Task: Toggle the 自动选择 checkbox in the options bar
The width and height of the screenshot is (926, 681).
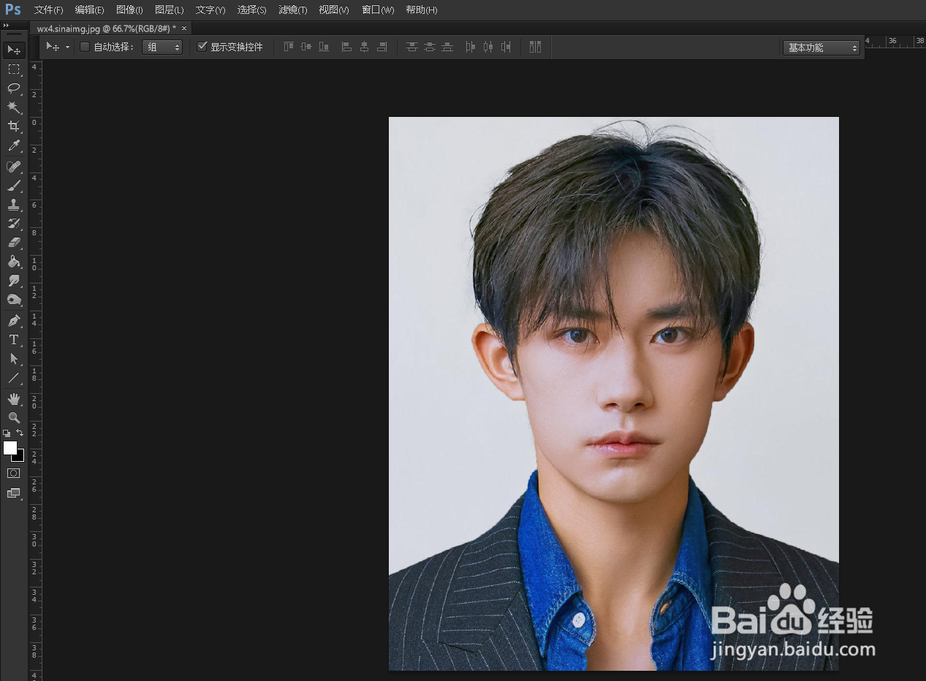Action: 84,46
